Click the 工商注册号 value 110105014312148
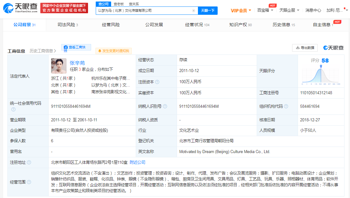Viewport: 350px width, 198px height. [x=316, y=93]
